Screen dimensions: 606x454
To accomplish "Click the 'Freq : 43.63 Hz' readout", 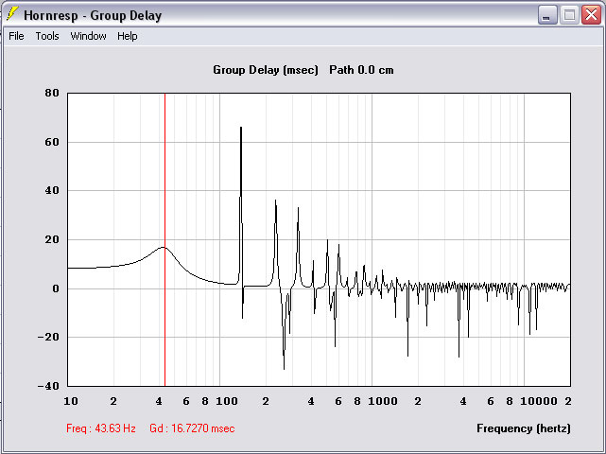I will tap(101, 428).
